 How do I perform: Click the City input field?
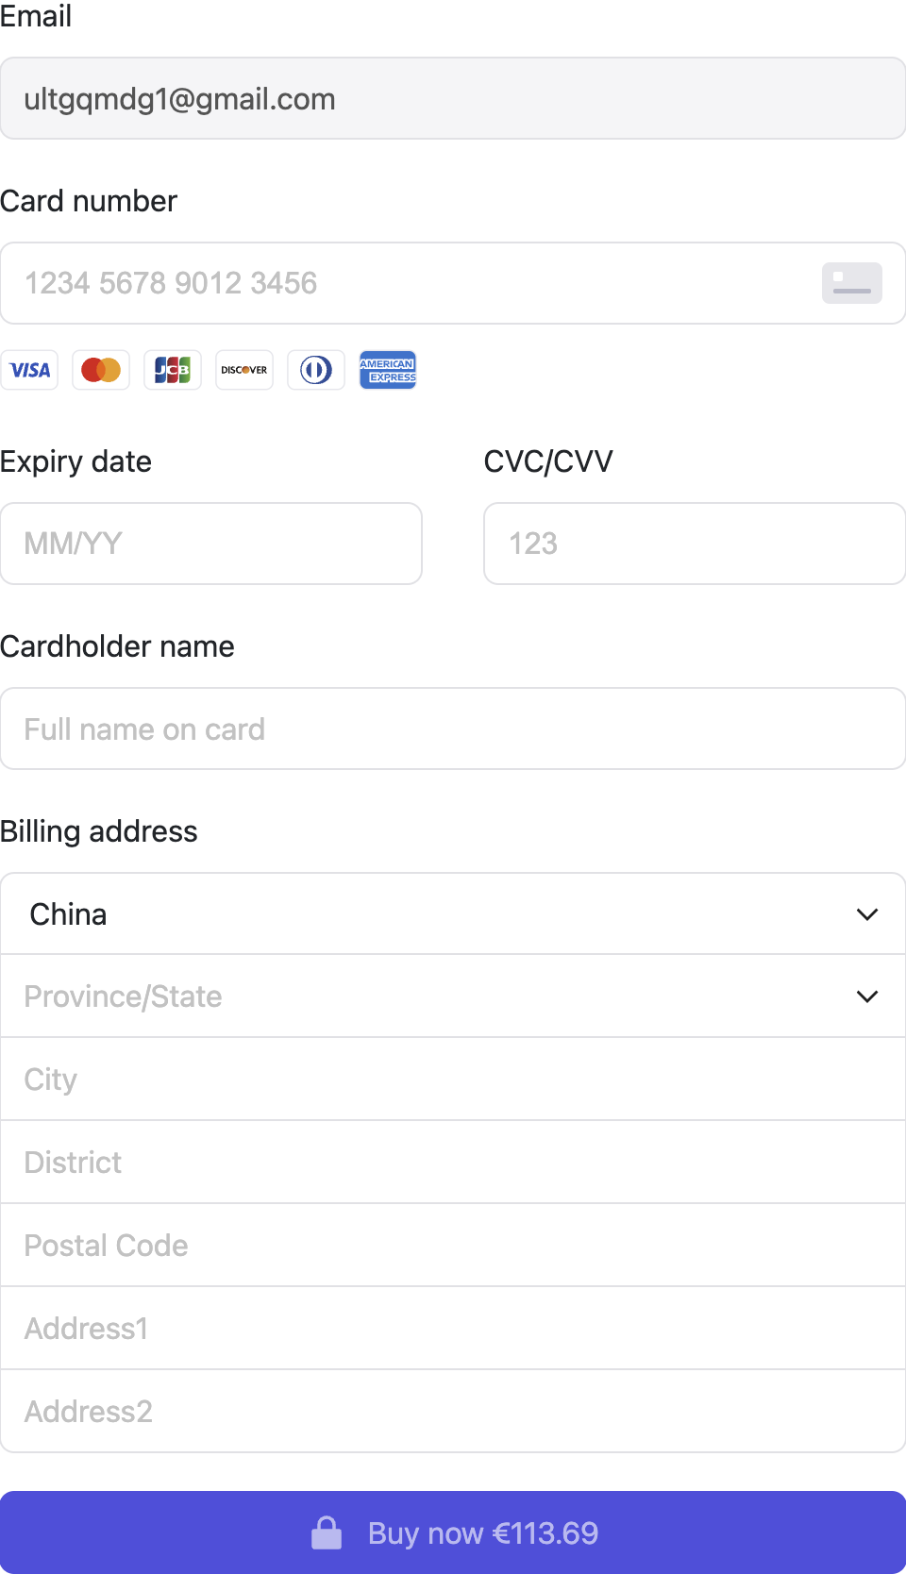click(453, 1080)
